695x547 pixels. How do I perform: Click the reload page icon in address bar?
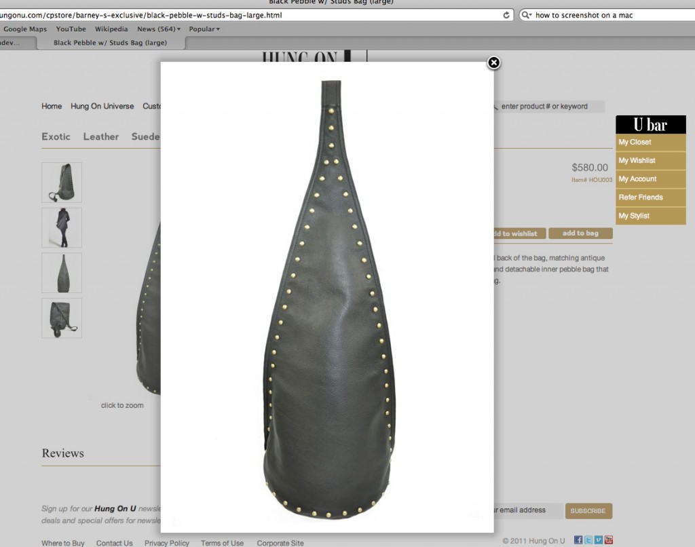(x=506, y=15)
